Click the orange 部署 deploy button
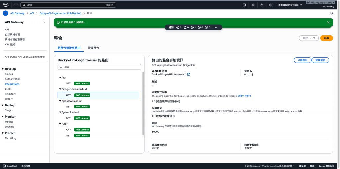This screenshot has height=169, width=340. tap(327, 38)
